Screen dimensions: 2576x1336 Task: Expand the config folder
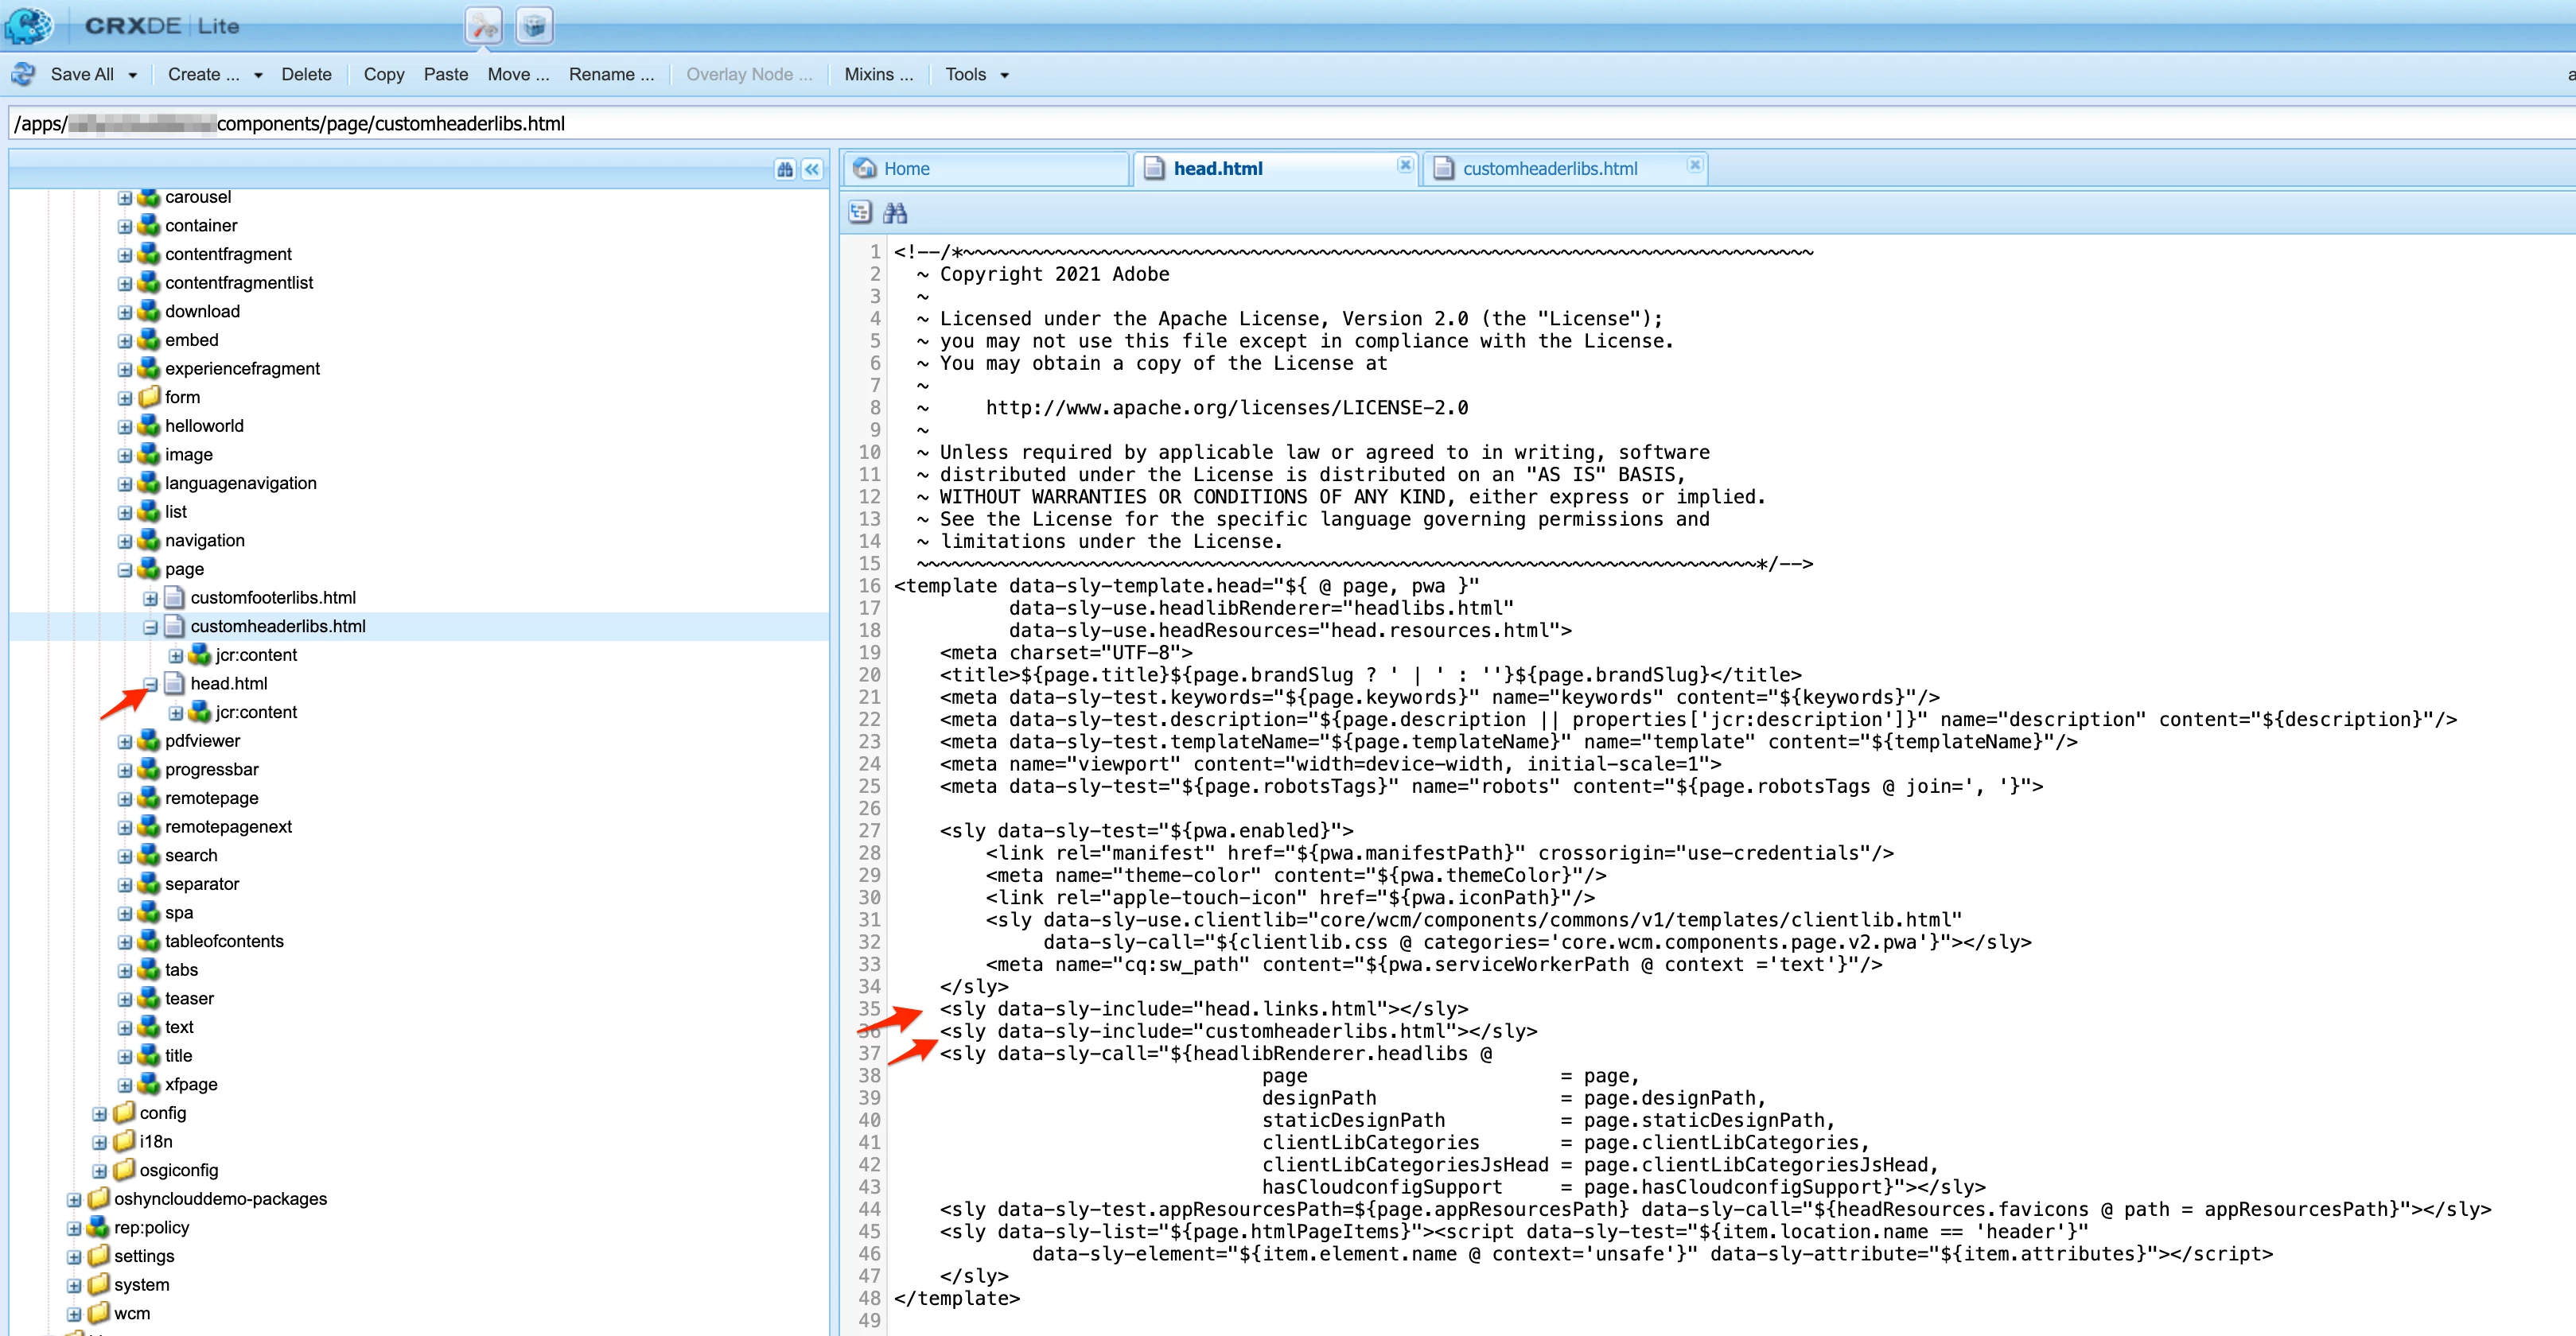(x=99, y=1113)
